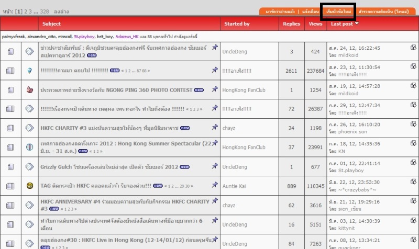View chayz profile in HKFC CHARITY #3 row
419x249 pixels.
(x=229, y=128)
